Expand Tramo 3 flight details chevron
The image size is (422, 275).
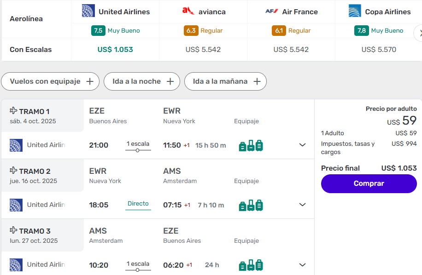coord(302,264)
